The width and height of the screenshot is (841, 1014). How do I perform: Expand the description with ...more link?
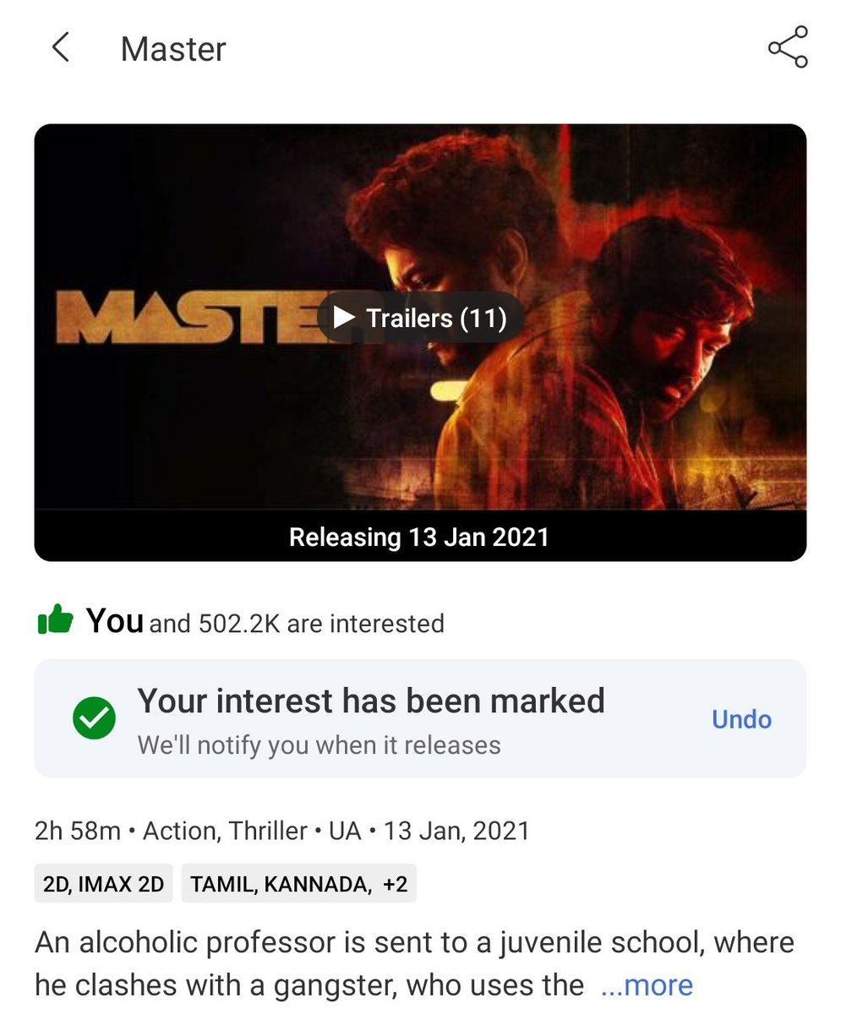(647, 985)
